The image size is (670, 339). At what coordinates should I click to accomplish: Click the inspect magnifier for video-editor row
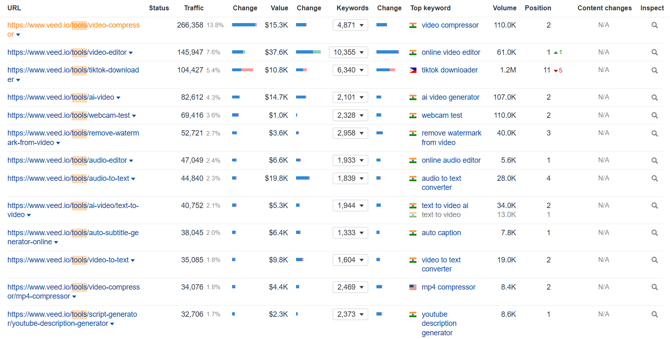654,52
